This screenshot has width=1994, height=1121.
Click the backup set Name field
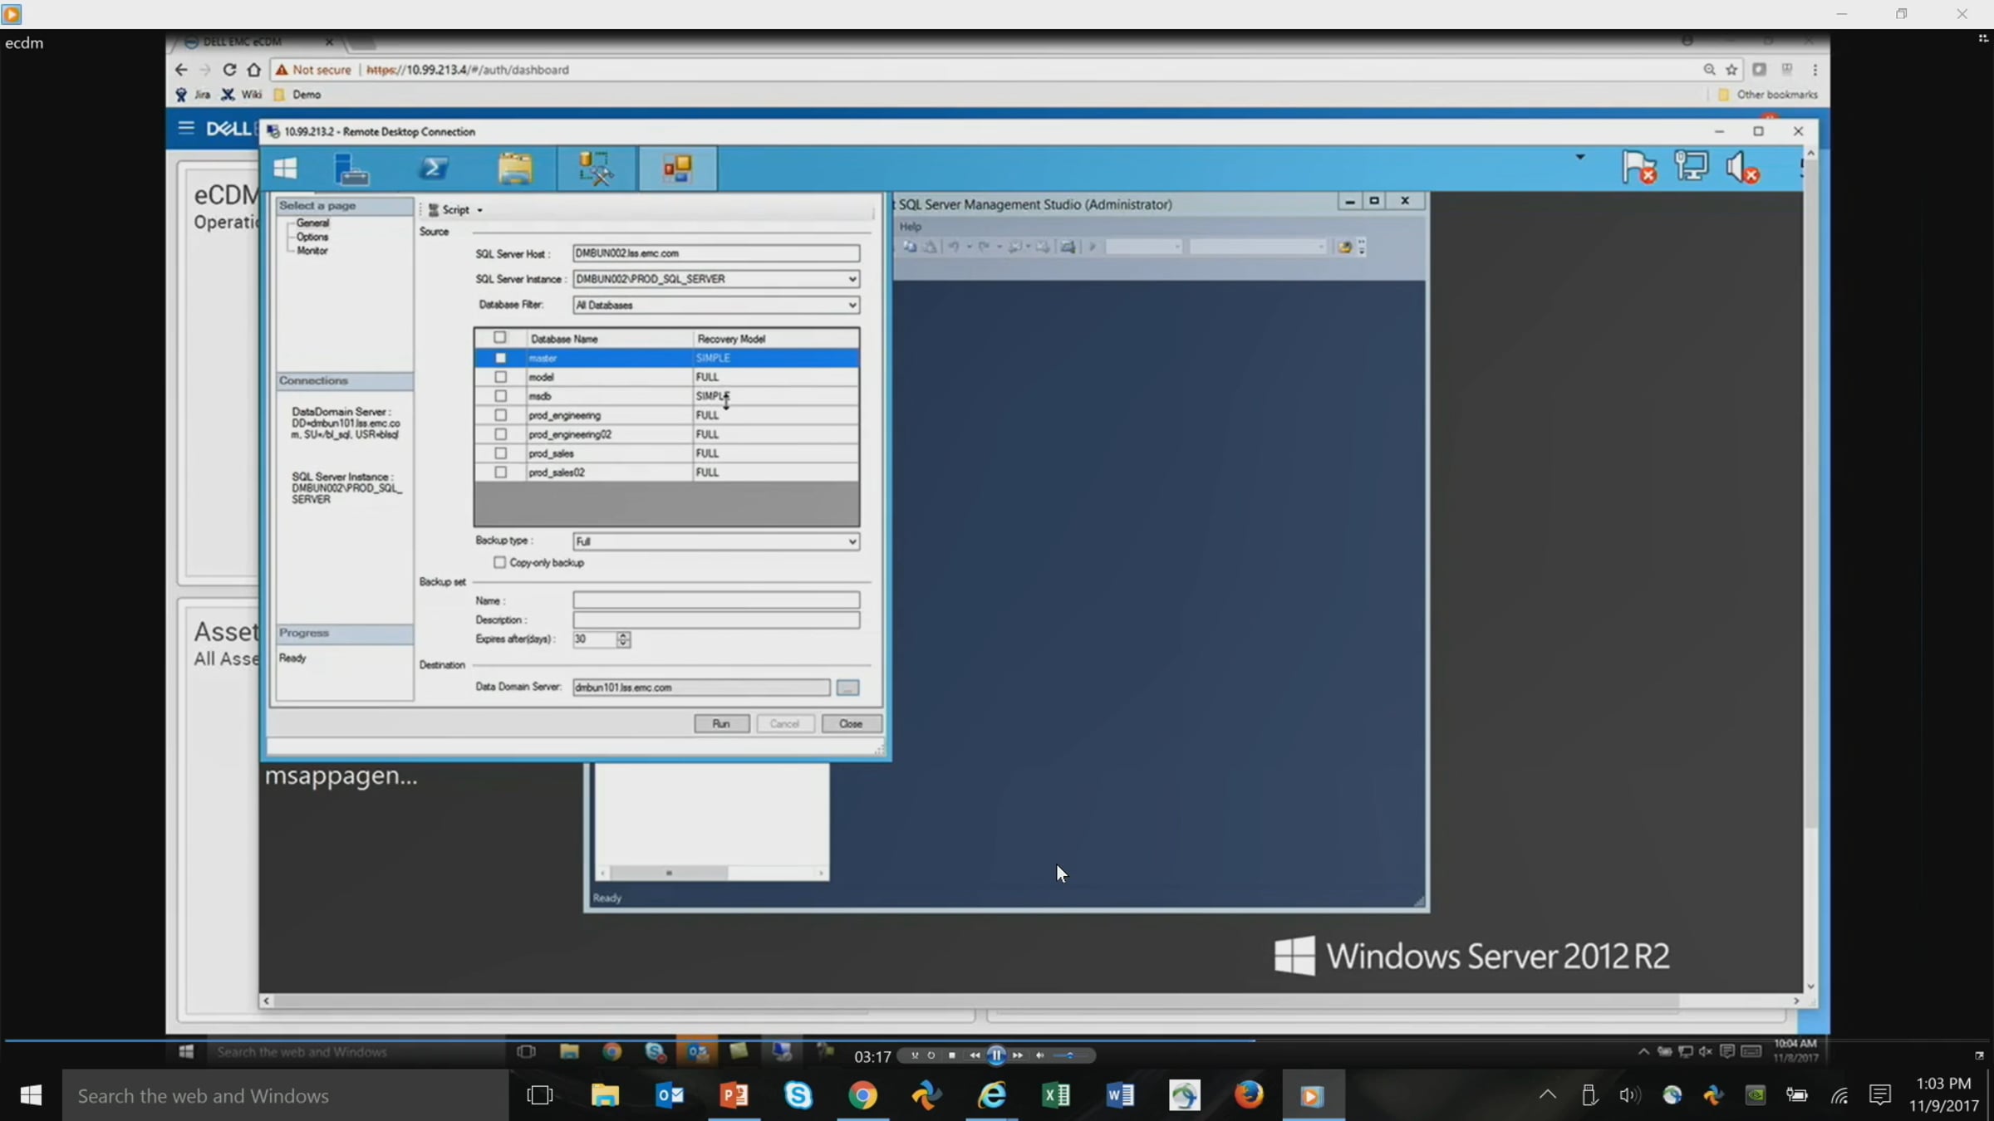pyautogui.click(x=715, y=600)
